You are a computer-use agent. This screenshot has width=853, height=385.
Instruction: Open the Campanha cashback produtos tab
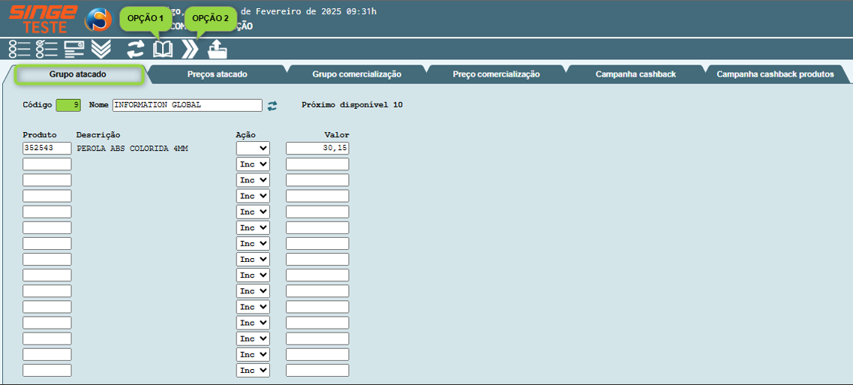775,74
